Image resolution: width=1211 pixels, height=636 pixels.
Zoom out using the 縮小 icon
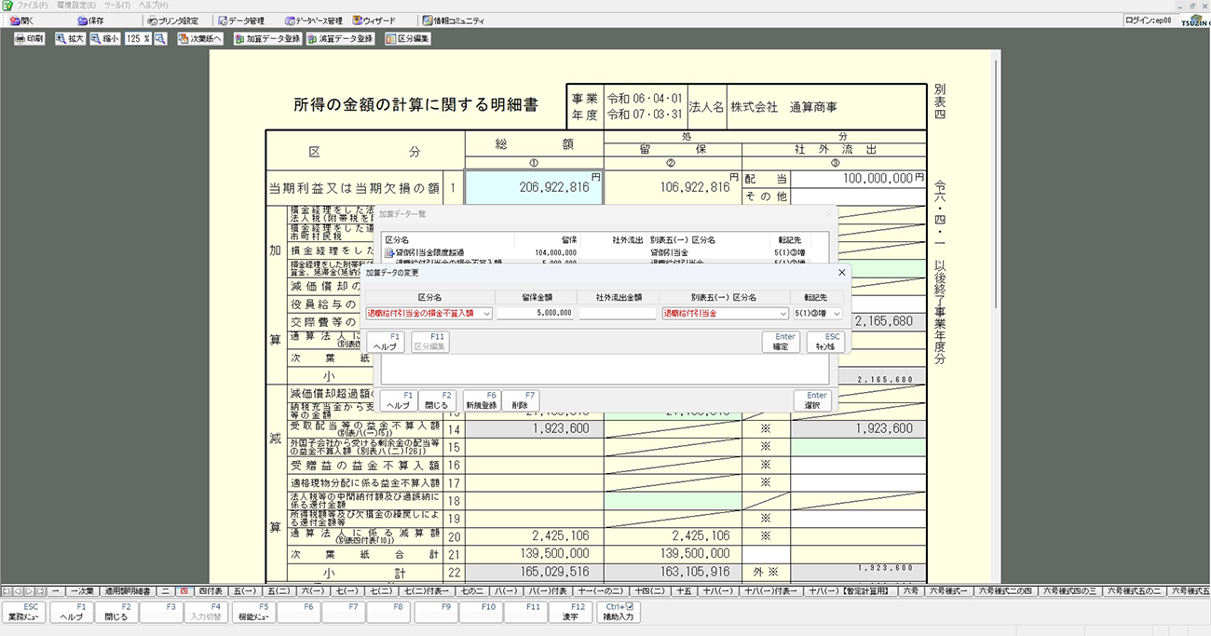105,39
